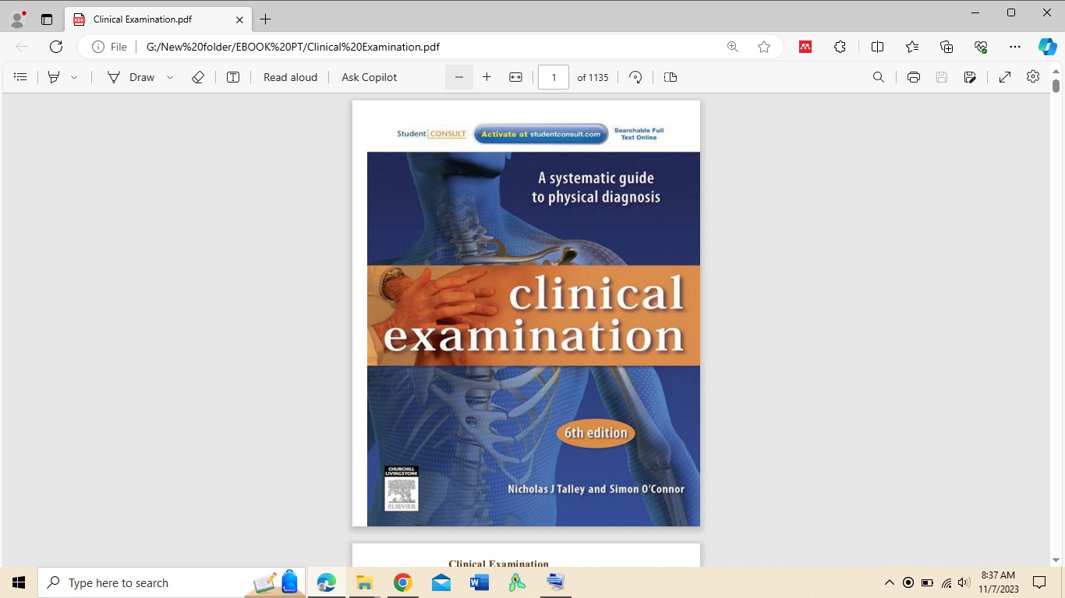The width and height of the screenshot is (1065, 598).
Task: Click the page number input field
Action: (x=554, y=77)
